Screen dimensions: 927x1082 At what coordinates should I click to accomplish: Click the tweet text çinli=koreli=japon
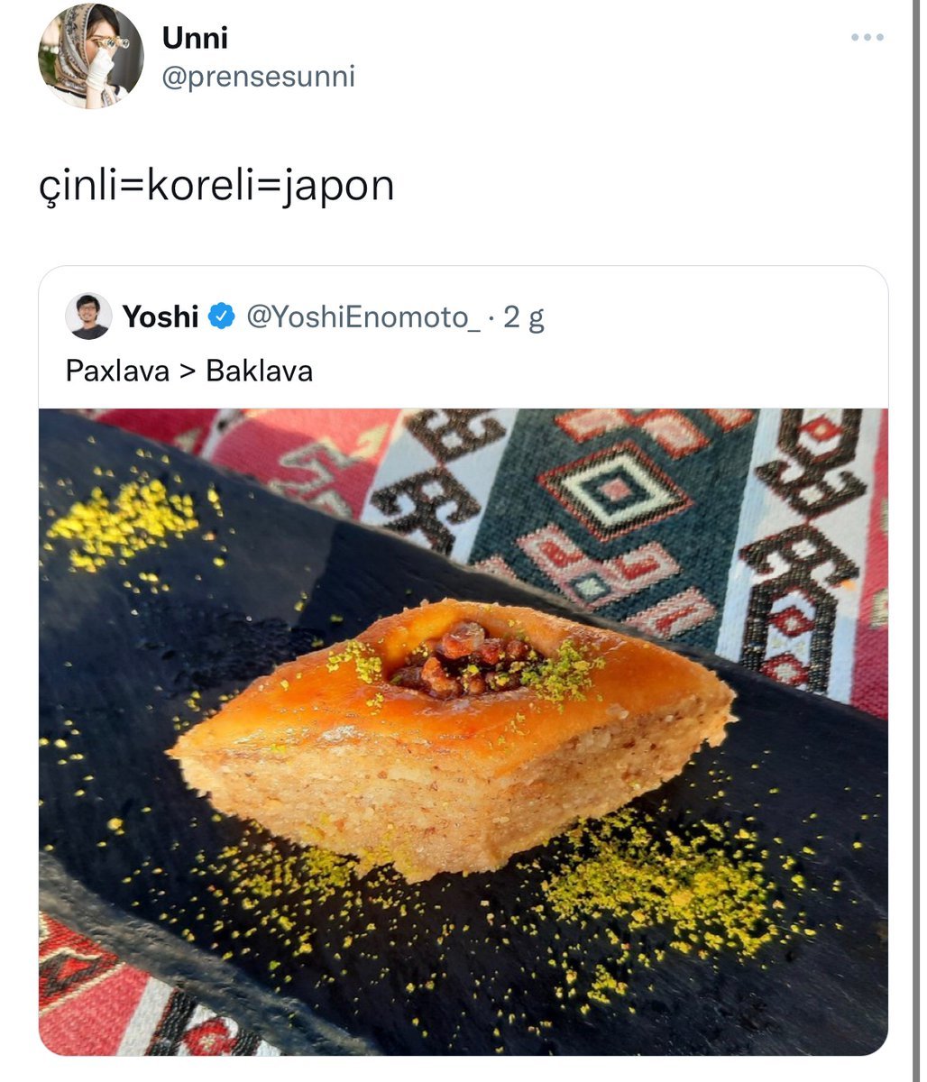(217, 186)
